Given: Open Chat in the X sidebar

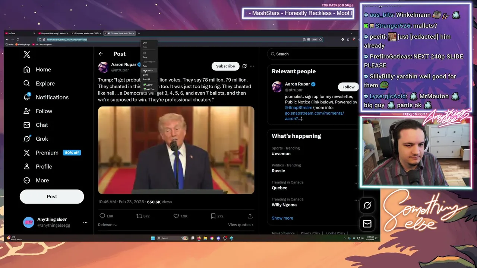Looking at the screenshot, I should coord(36,125).
